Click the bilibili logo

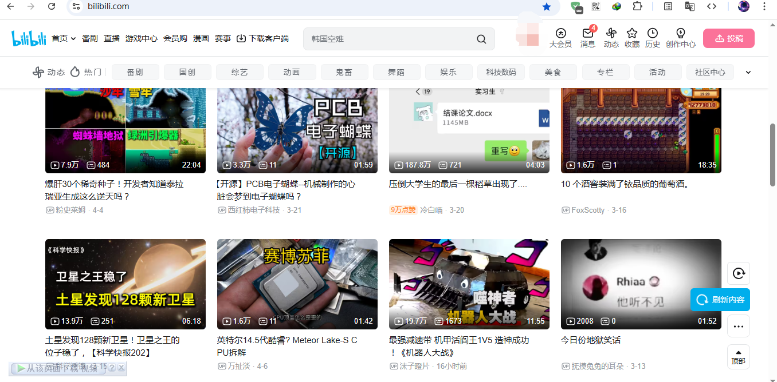click(29, 38)
